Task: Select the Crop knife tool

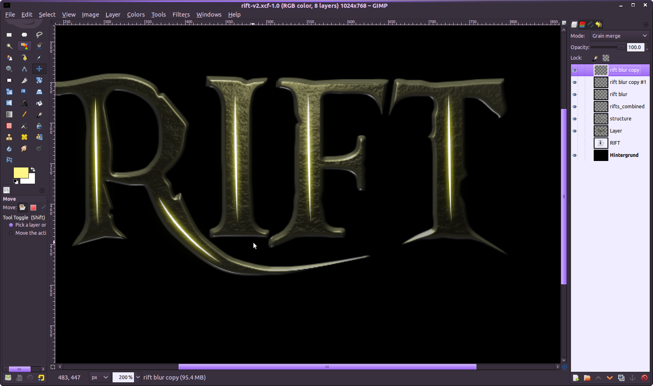Action: click(24, 80)
